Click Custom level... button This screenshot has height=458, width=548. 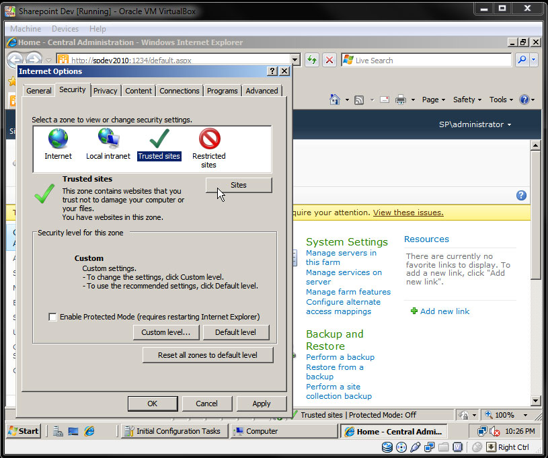click(166, 332)
